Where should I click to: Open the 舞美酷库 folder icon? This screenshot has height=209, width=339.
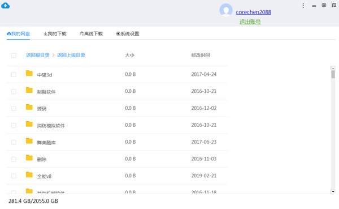29,141
